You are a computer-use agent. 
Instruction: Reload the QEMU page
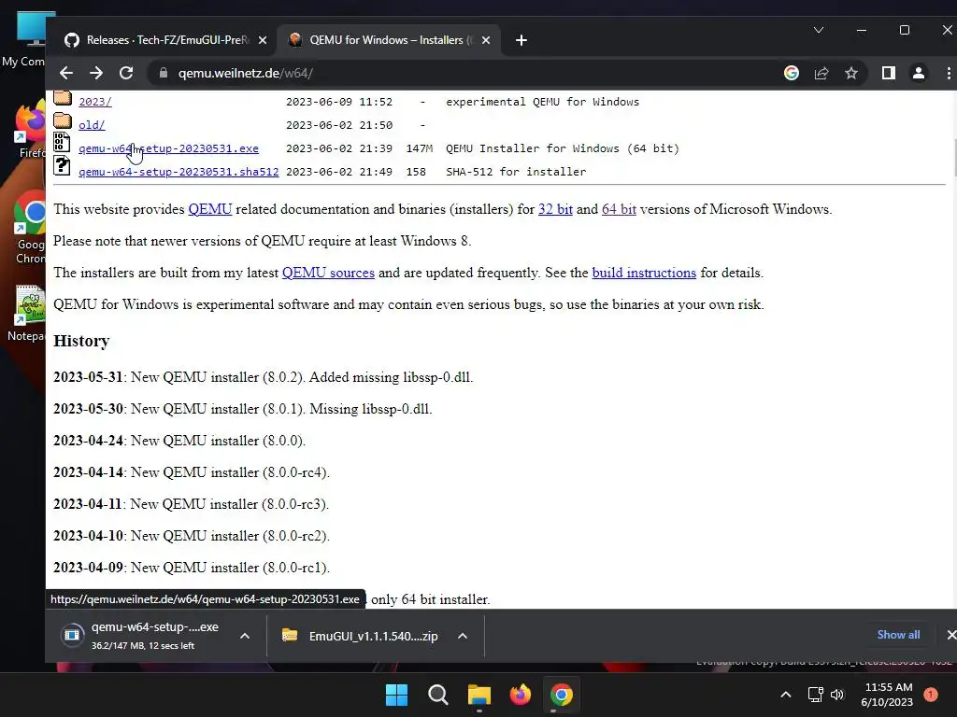[126, 73]
